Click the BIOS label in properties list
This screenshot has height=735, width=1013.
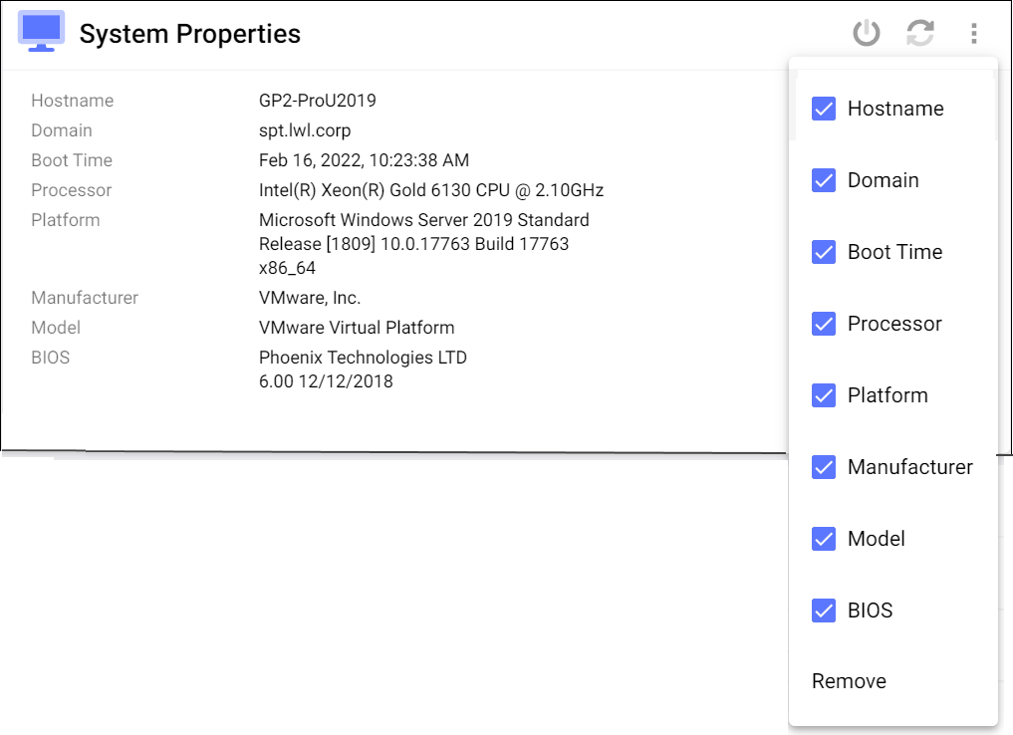click(x=51, y=358)
